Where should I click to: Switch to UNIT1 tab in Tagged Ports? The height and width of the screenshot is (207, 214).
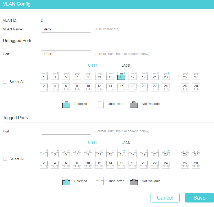[93, 143]
